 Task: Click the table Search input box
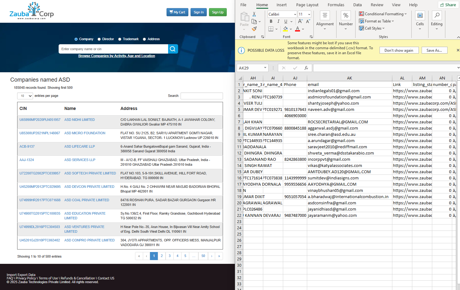pos(202,96)
